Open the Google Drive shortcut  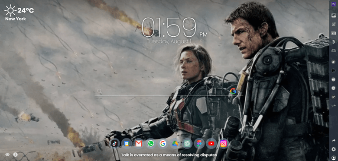click(x=175, y=144)
